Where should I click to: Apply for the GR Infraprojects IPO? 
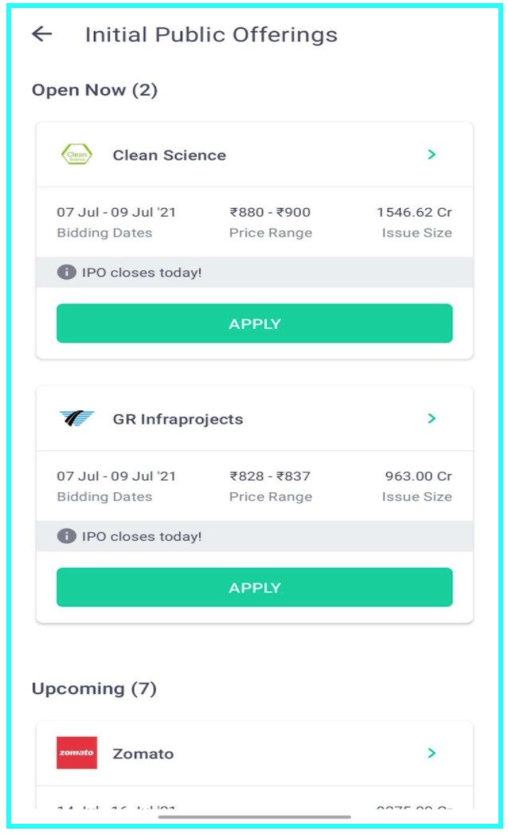tap(254, 587)
